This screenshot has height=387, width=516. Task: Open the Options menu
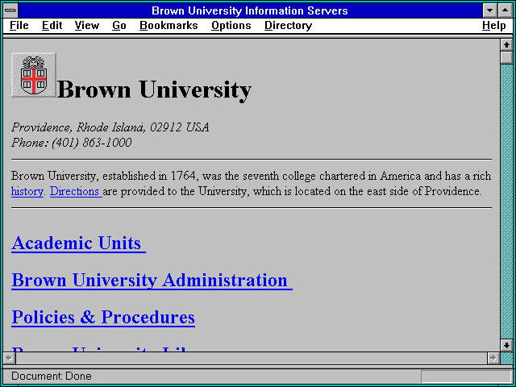pos(231,26)
